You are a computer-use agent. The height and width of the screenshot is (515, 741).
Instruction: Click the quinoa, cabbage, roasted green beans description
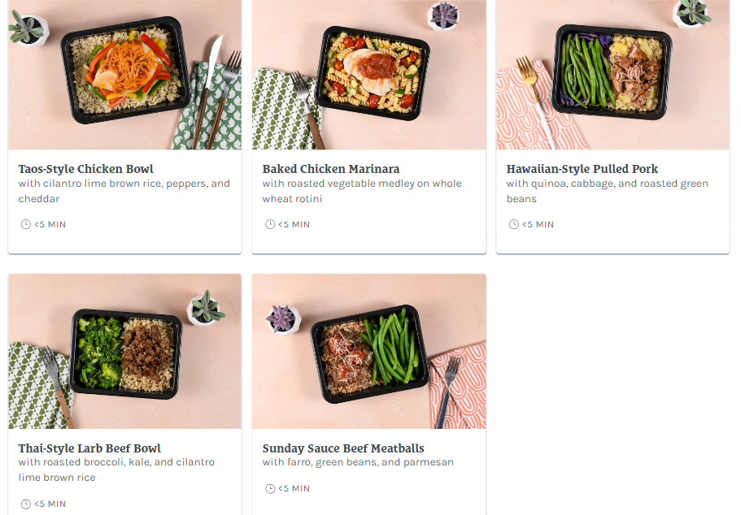[x=608, y=191]
